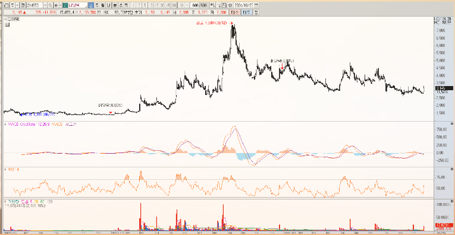Click the back arrow previous stock icon

click(x=57, y=5)
